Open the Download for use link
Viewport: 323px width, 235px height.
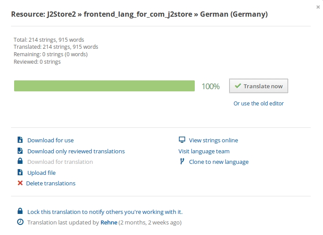(51, 140)
